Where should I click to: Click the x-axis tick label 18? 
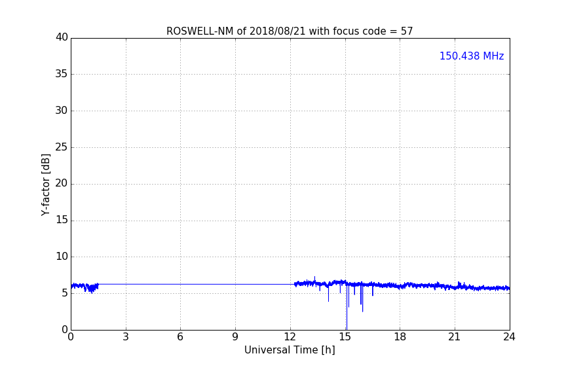[x=400, y=337]
